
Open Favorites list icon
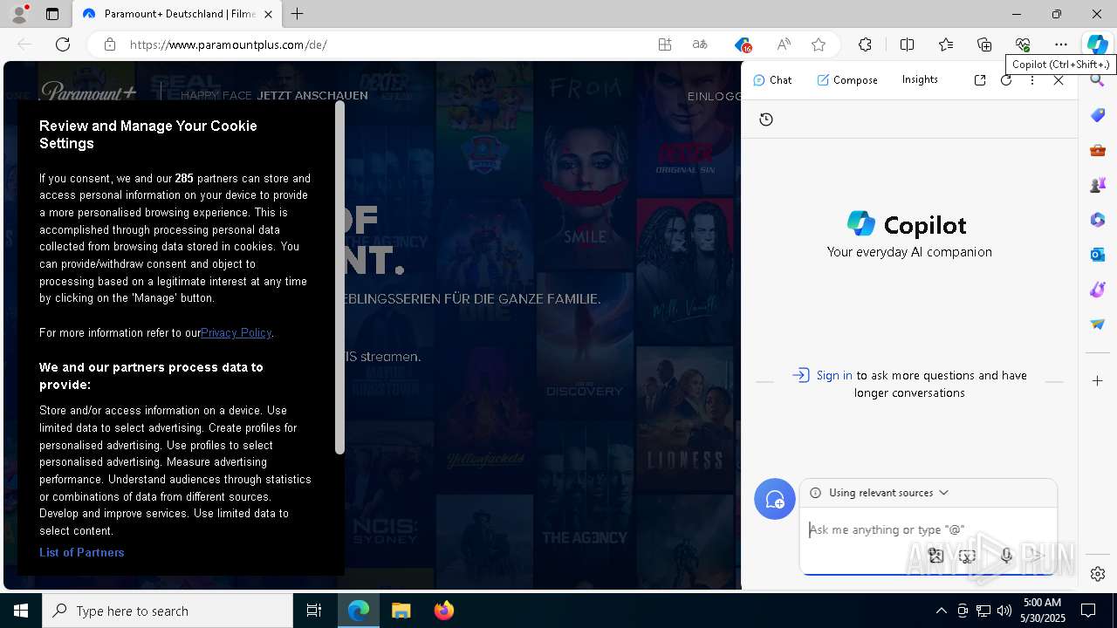946,44
